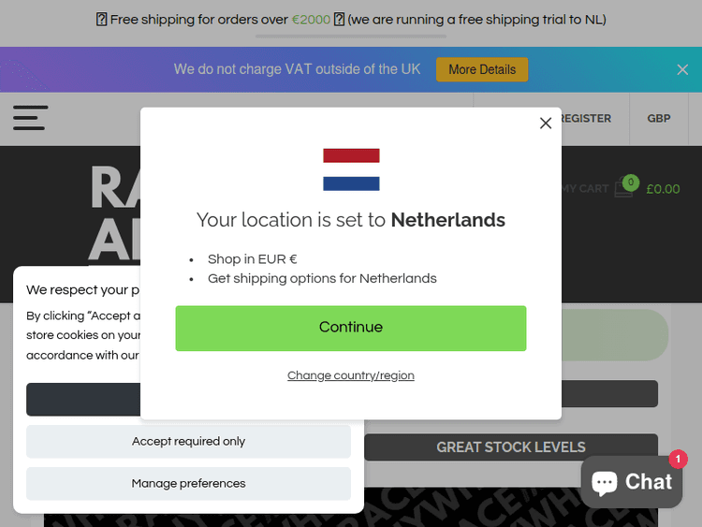The height and width of the screenshot is (527, 702).
Task: Open the GBP currency selector
Action: [x=659, y=119]
